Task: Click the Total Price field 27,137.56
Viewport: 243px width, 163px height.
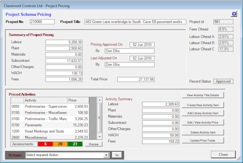Action: pos(136,79)
